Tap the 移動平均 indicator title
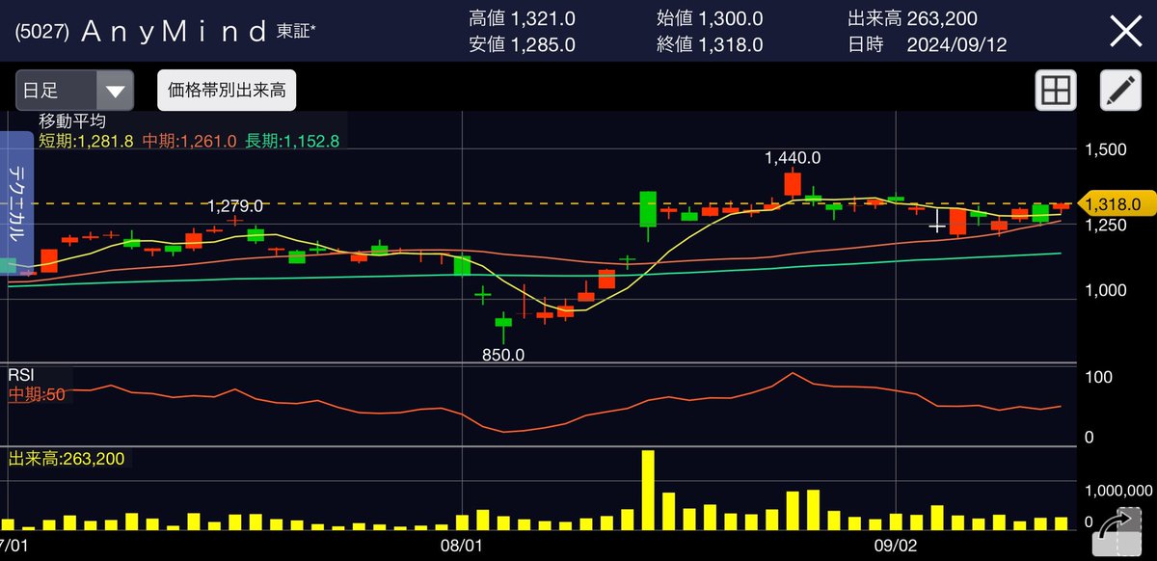1157x561 pixels. (x=72, y=121)
